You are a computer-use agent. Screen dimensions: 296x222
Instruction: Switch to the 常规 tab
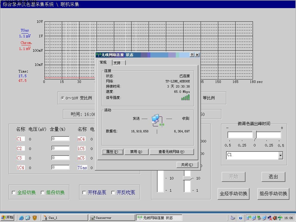103,62
